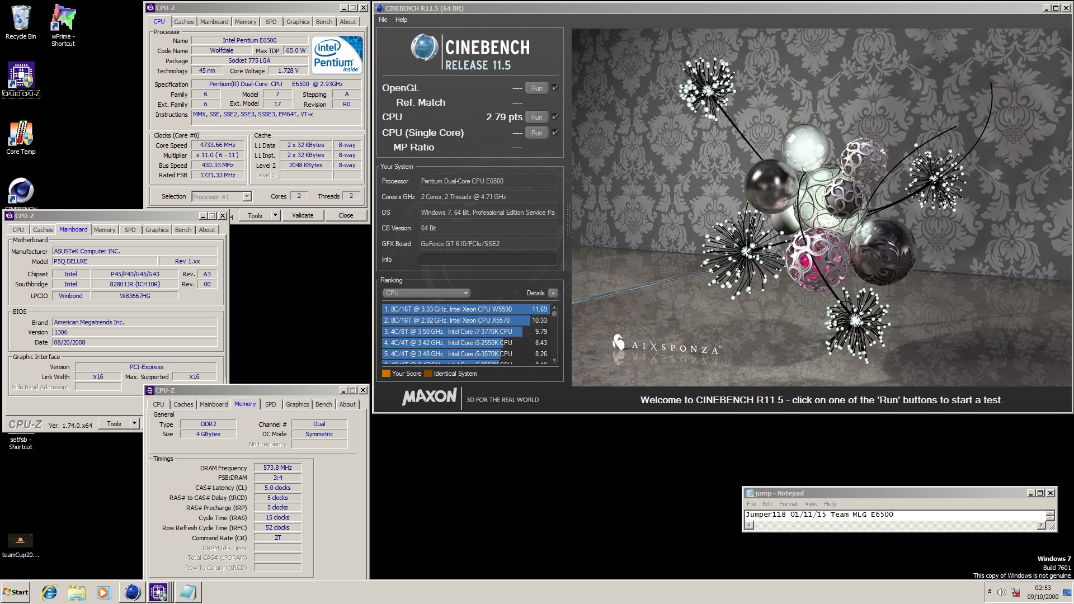Screen dimensions: 1074x604
Task: Select ranking row Intel Xeon CPU X5570
Action: click(x=465, y=320)
